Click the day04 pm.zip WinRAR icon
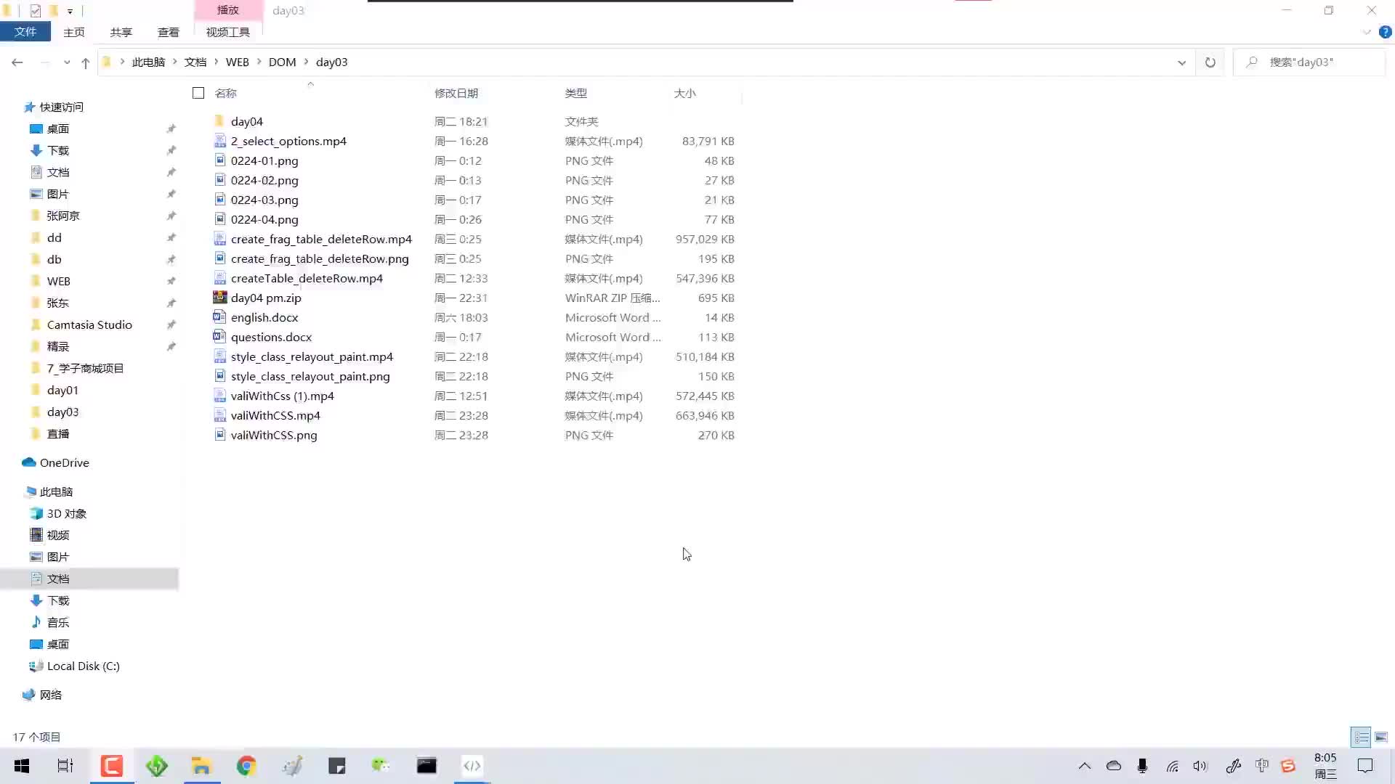The width and height of the screenshot is (1395, 784). 219,298
